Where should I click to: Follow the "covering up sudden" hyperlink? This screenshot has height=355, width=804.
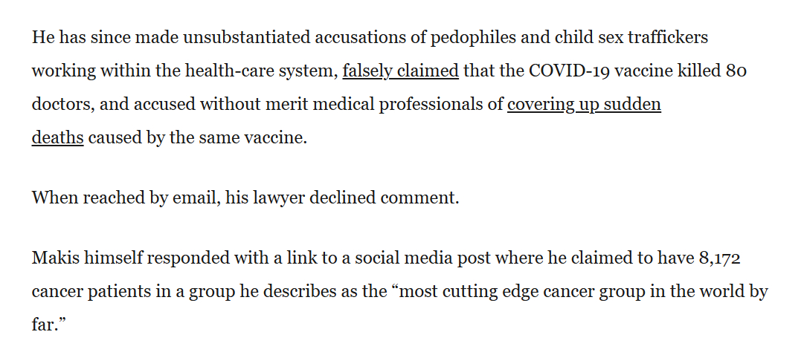point(584,104)
